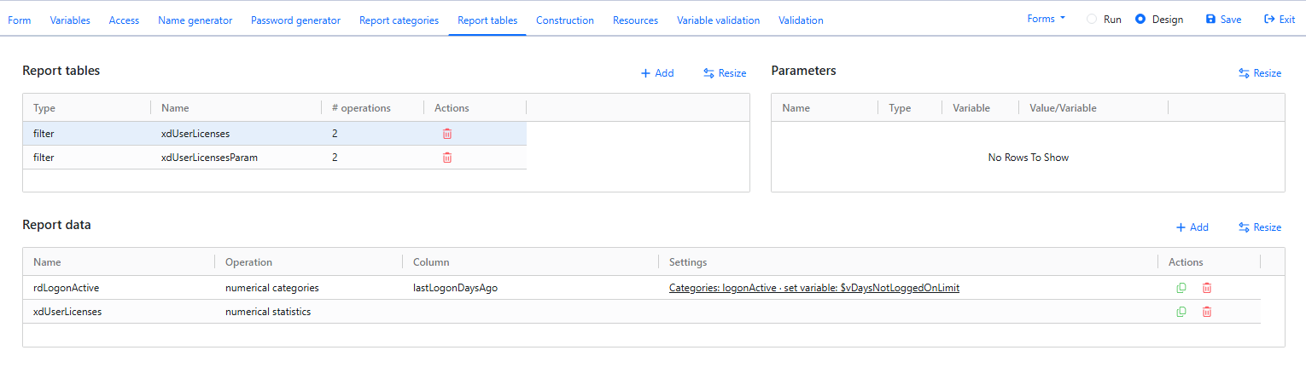Screen dimensions: 1306x379
Task: Click the Name column header in Parameters
Action: pyautogui.click(x=825, y=108)
